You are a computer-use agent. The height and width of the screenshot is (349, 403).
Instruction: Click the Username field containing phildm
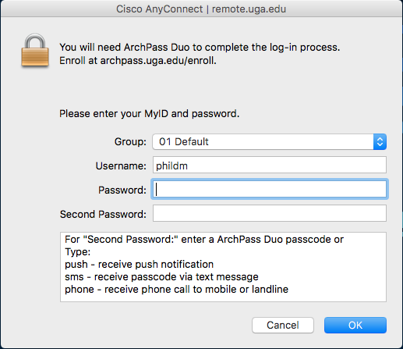click(x=270, y=165)
